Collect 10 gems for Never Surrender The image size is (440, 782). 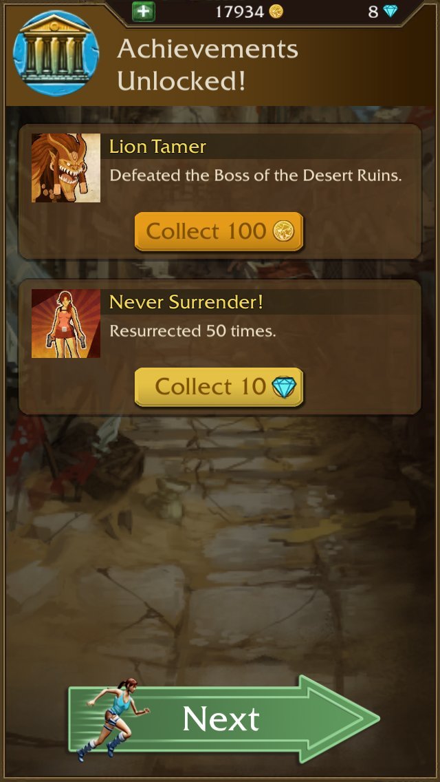tap(219, 387)
